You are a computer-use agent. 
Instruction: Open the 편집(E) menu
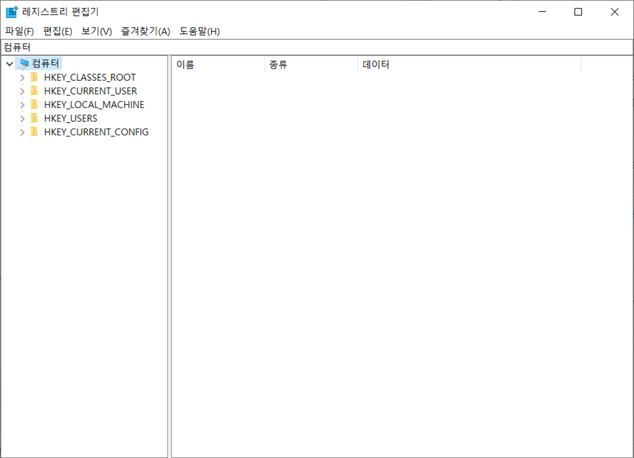coord(58,31)
